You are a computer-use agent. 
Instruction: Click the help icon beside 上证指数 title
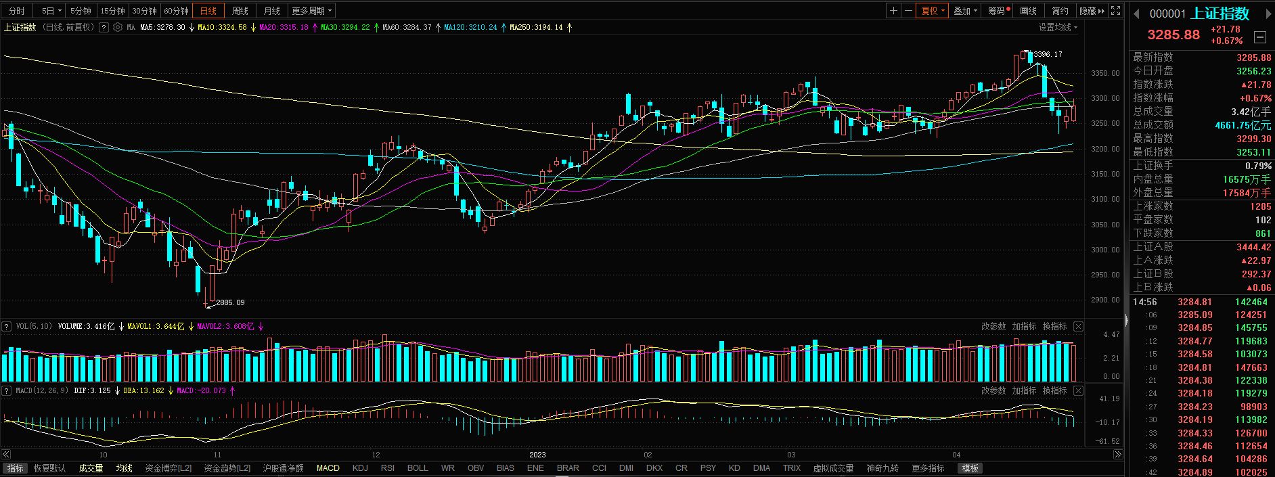(x=104, y=28)
